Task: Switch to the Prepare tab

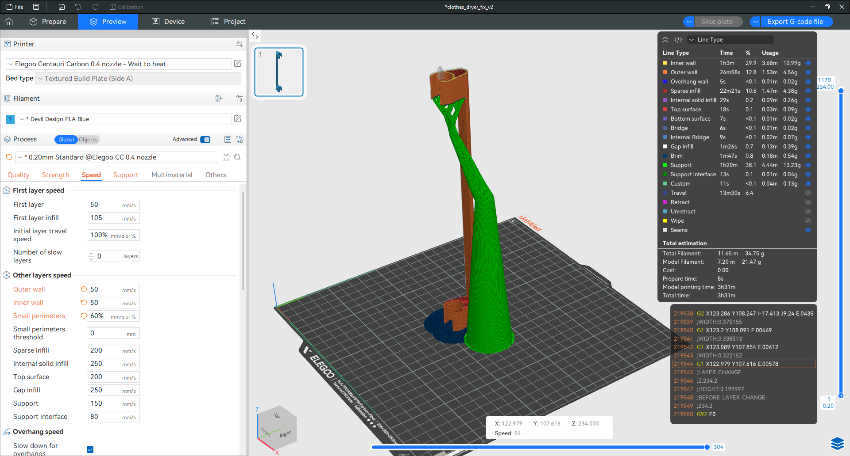Action: [x=48, y=22]
